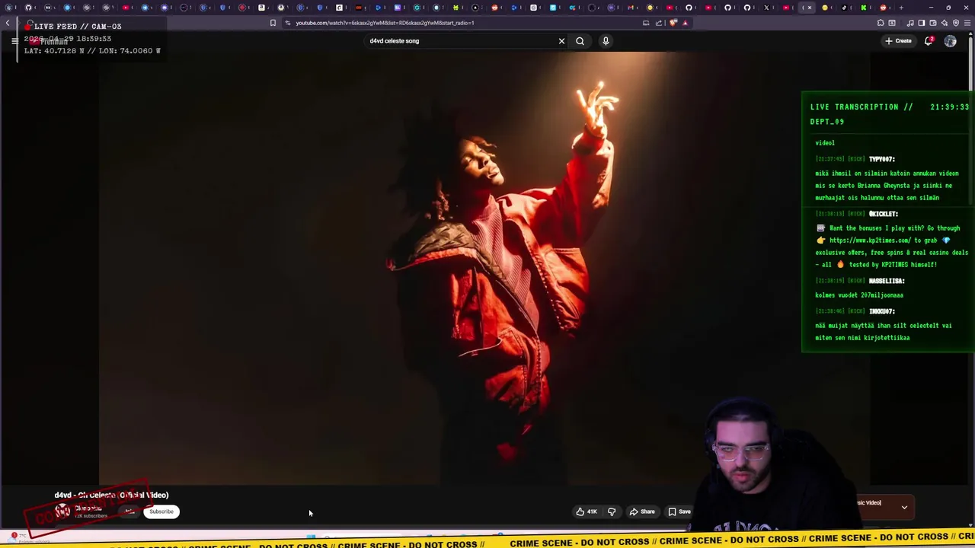Viewport: 975px width, 548px height.
Task: Dislike the video with thumbs down
Action: coord(612,511)
